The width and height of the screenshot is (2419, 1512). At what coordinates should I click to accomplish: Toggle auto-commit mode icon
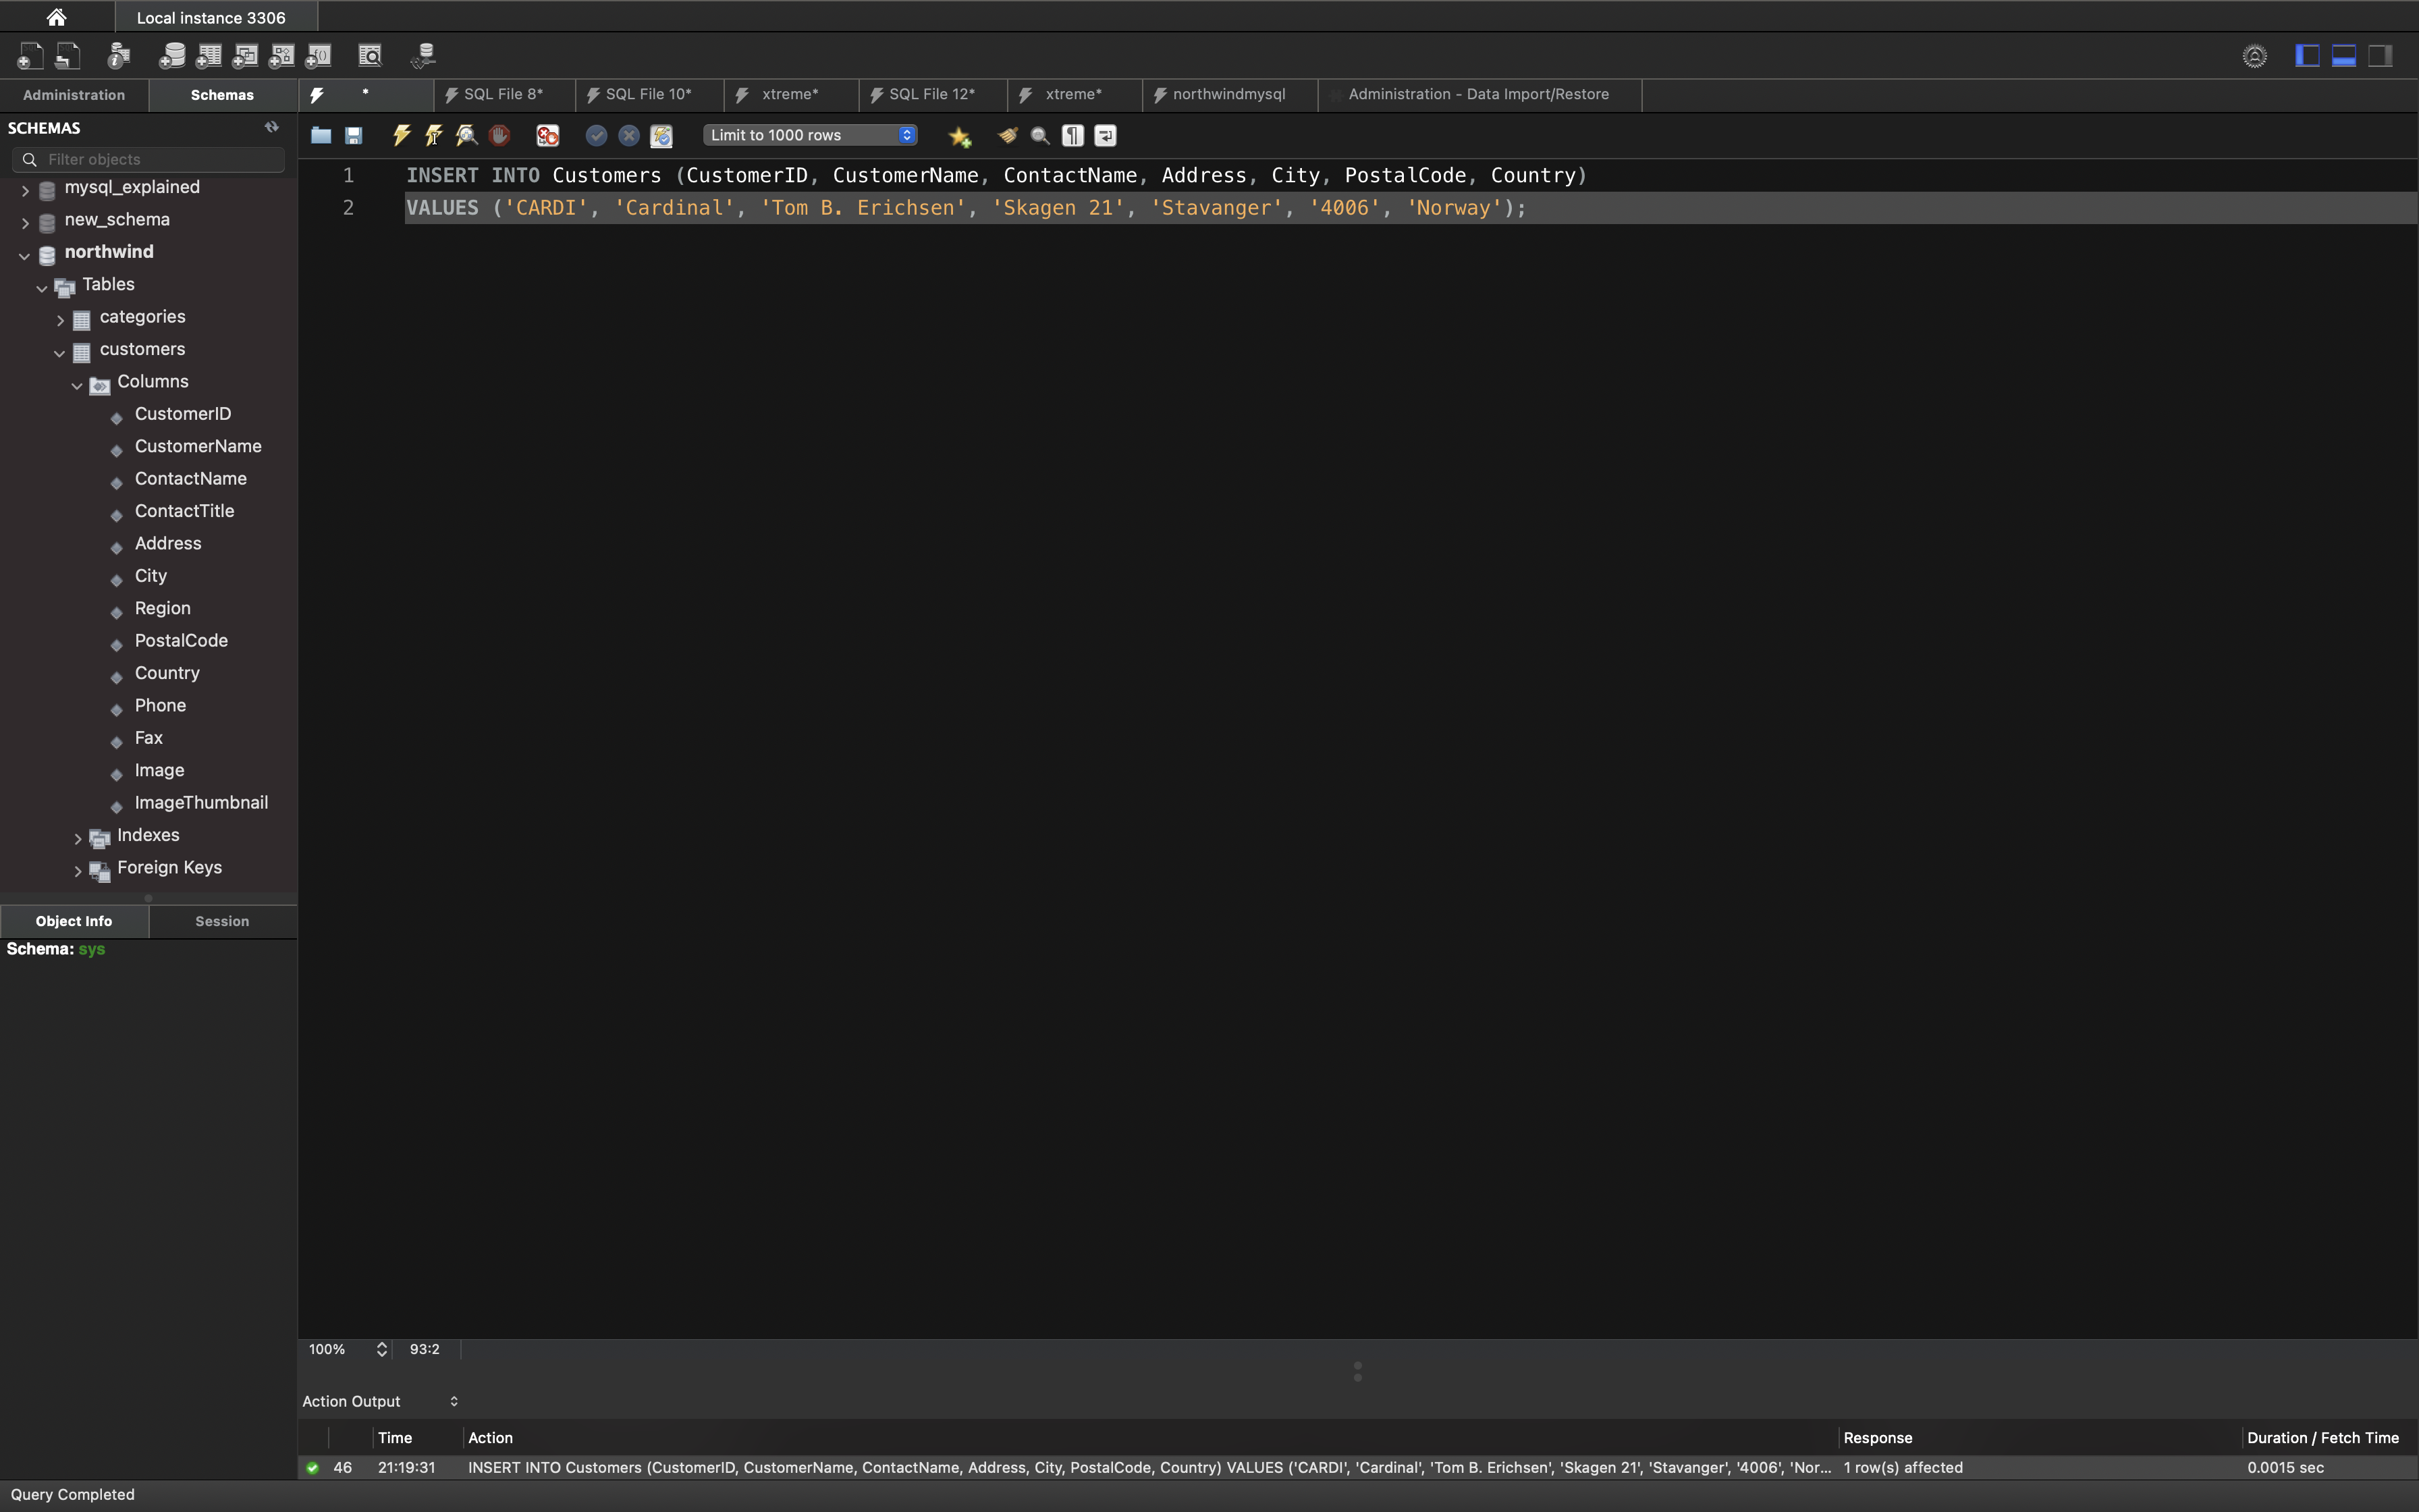pyautogui.click(x=661, y=135)
